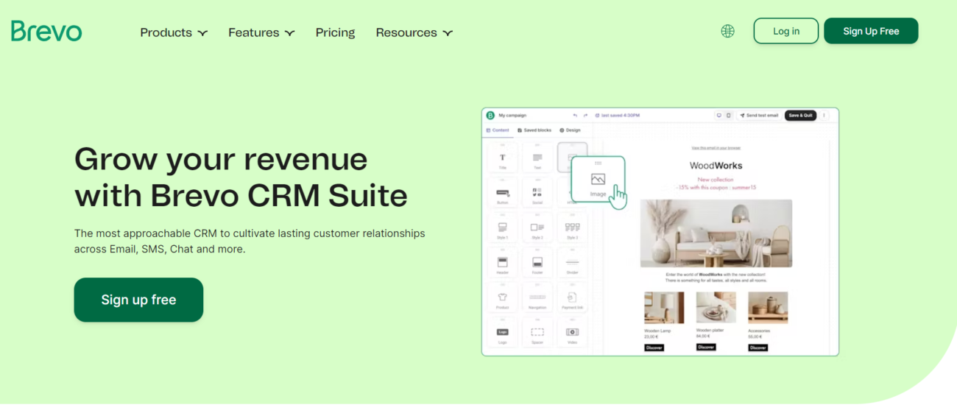Choose the Style 2 layout block
Screen dimensions: 957x416
click(x=537, y=228)
